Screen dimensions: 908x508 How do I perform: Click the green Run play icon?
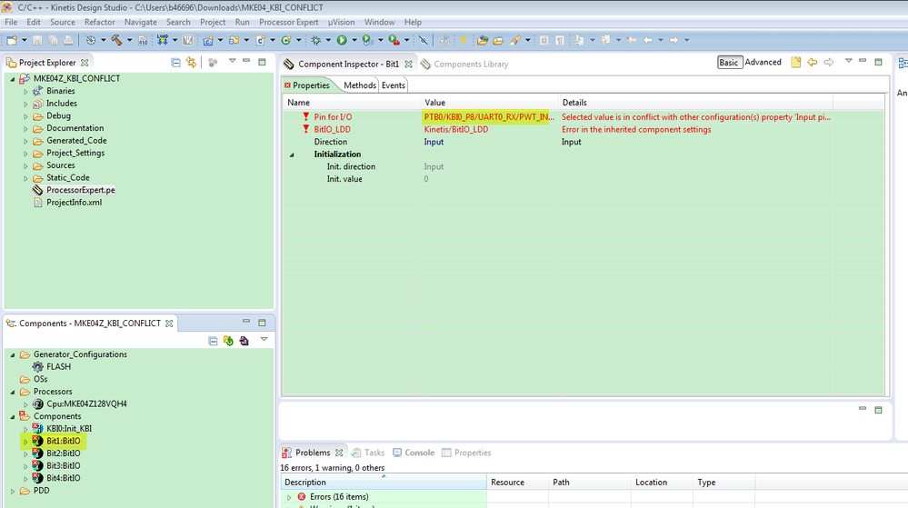click(x=342, y=40)
